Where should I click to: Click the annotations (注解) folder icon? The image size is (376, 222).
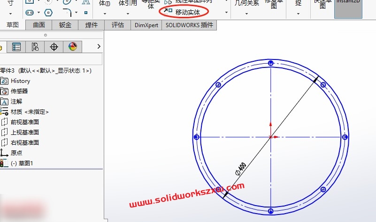click(x=4, y=102)
